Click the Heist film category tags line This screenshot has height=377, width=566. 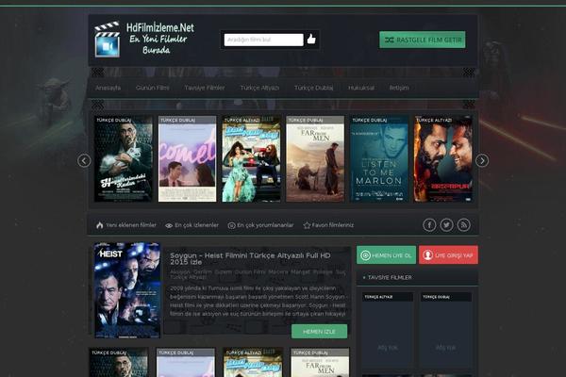coord(258,274)
